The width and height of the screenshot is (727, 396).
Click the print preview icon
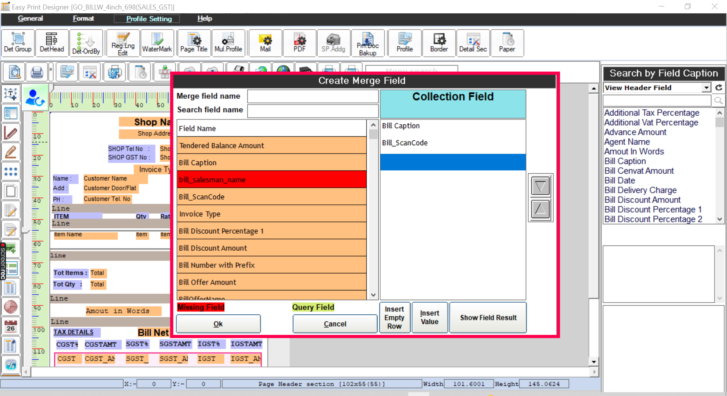13,72
